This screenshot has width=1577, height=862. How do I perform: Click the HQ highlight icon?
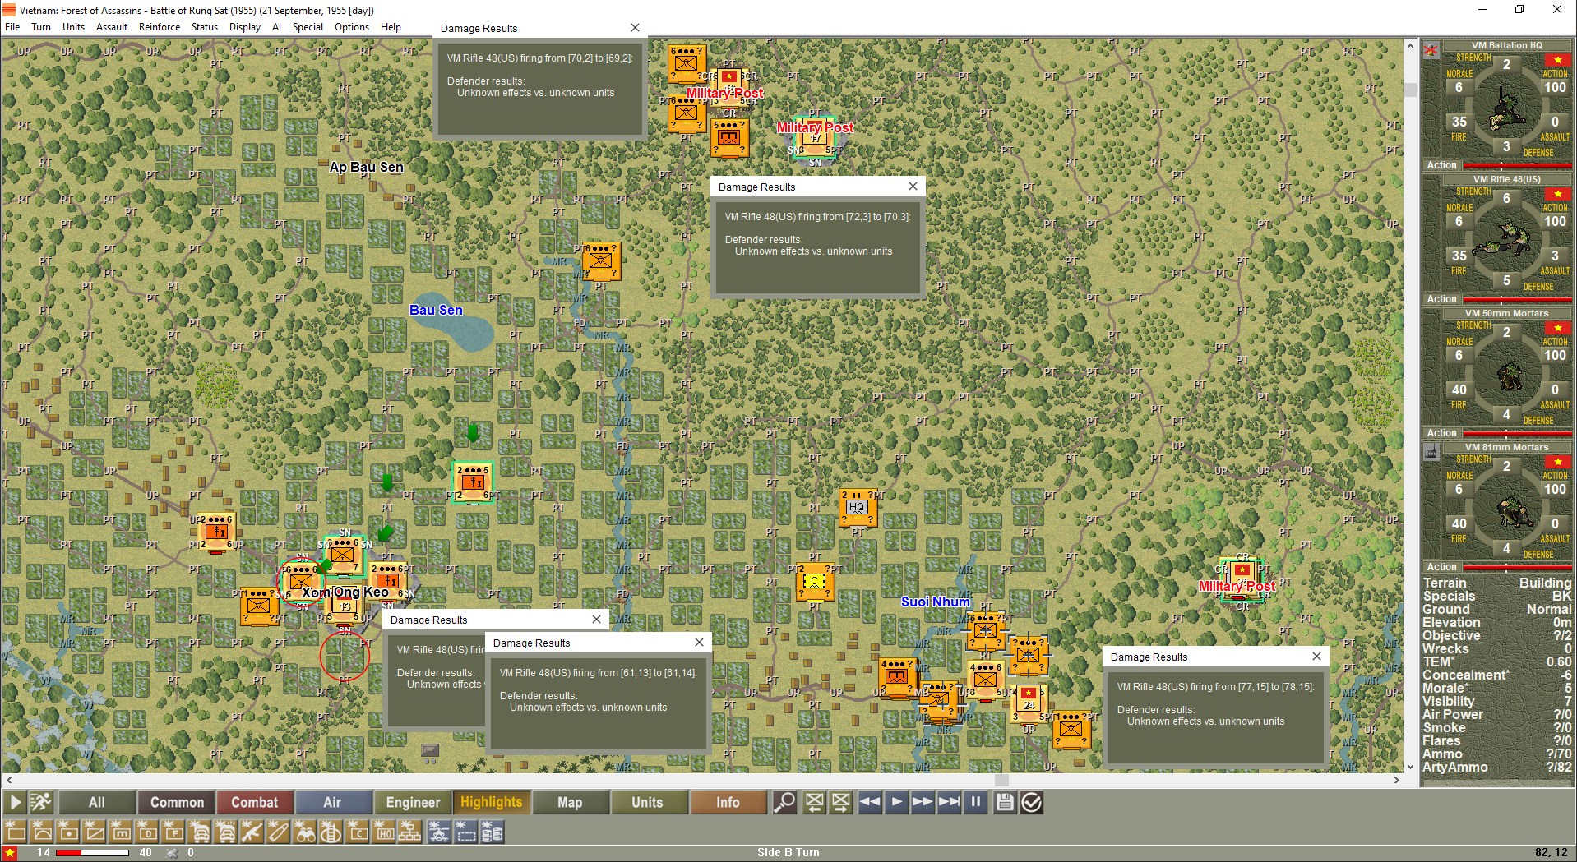[x=383, y=832]
